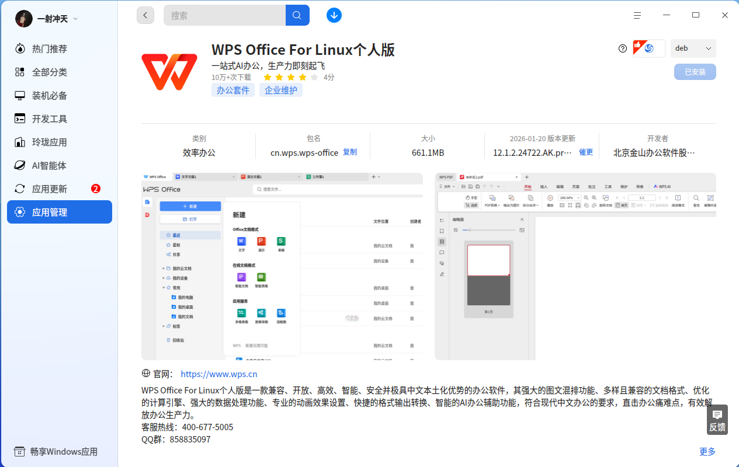Open the first WPS Office screenshot
739x467 pixels.
click(x=282, y=266)
